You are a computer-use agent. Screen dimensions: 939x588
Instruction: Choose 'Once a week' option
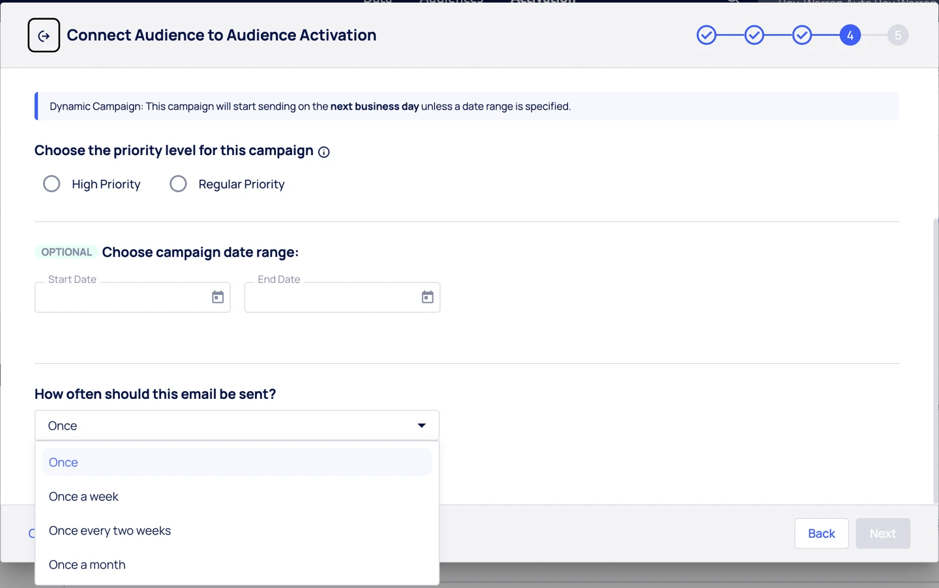[x=83, y=497]
